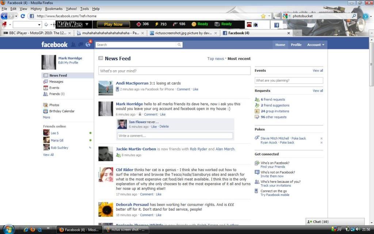Bookmark this page with the star icon
This screenshot has width=374, height=234.
263,16
